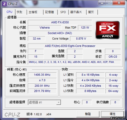
Task: Click the 0.876 V core voltage value
Action: (81, 39)
